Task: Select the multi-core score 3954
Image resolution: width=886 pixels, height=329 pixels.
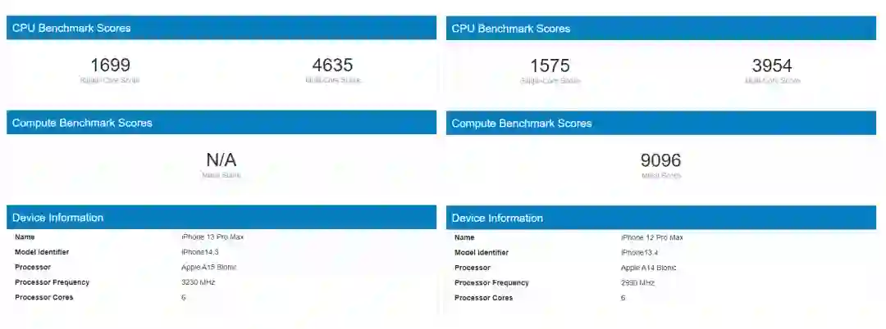Action: pyautogui.click(x=772, y=66)
